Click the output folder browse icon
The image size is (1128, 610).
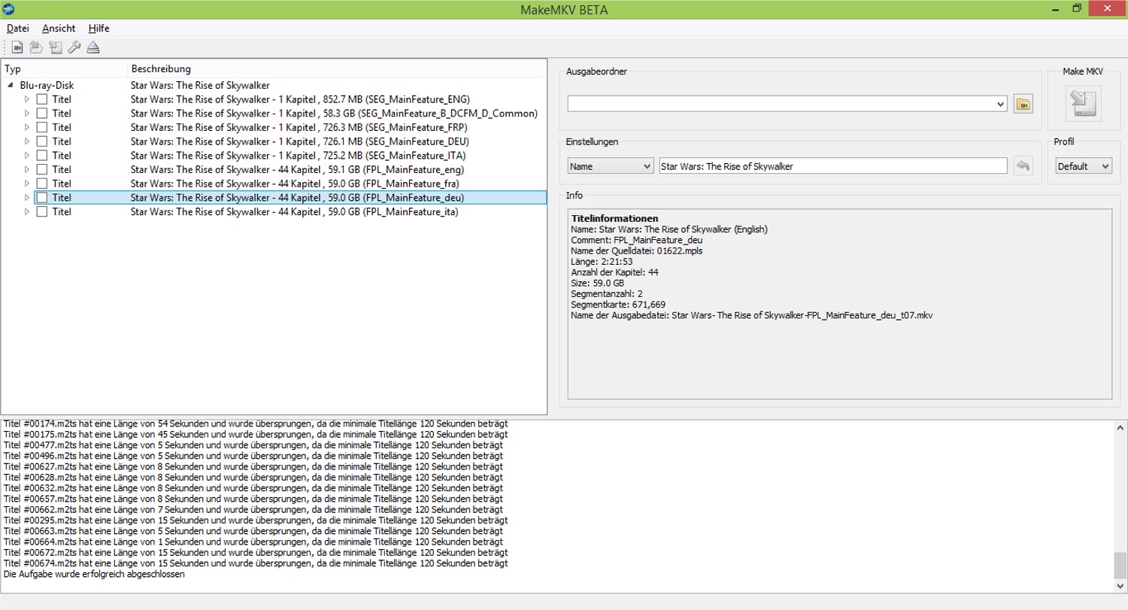tap(1023, 104)
